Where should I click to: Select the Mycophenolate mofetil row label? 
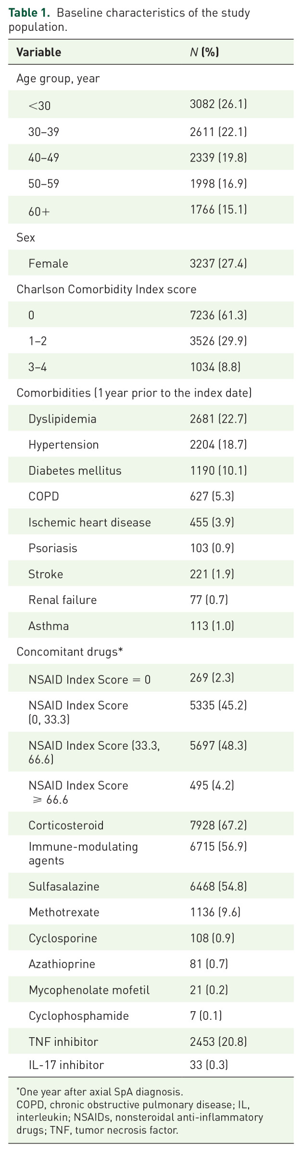coord(89,990)
